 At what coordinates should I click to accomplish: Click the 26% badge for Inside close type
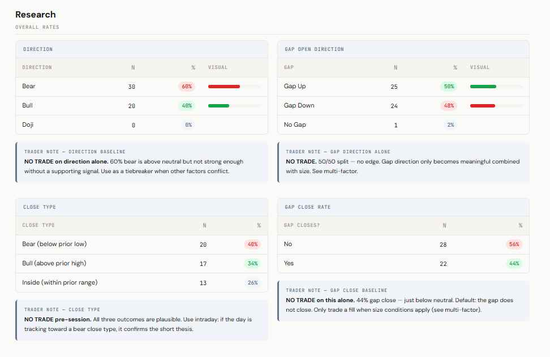tap(252, 283)
